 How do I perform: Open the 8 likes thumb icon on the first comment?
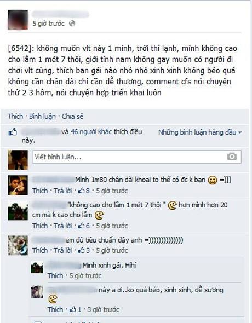point(81,191)
